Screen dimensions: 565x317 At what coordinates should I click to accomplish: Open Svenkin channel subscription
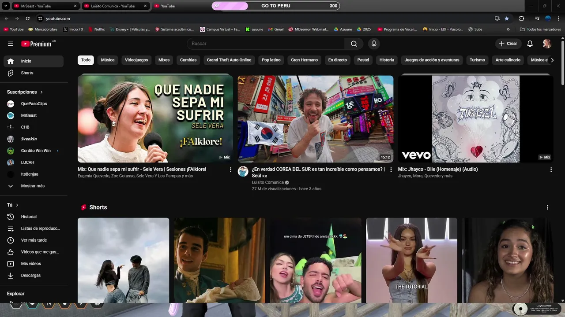pos(34,139)
